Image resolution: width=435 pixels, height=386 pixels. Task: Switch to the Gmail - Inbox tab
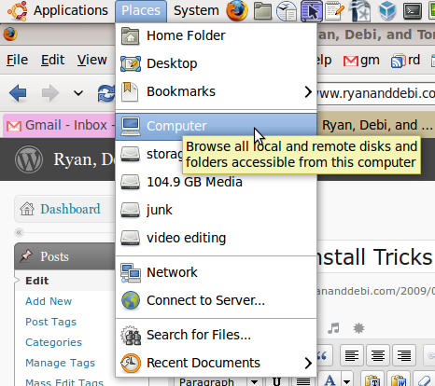tap(59, 125)
